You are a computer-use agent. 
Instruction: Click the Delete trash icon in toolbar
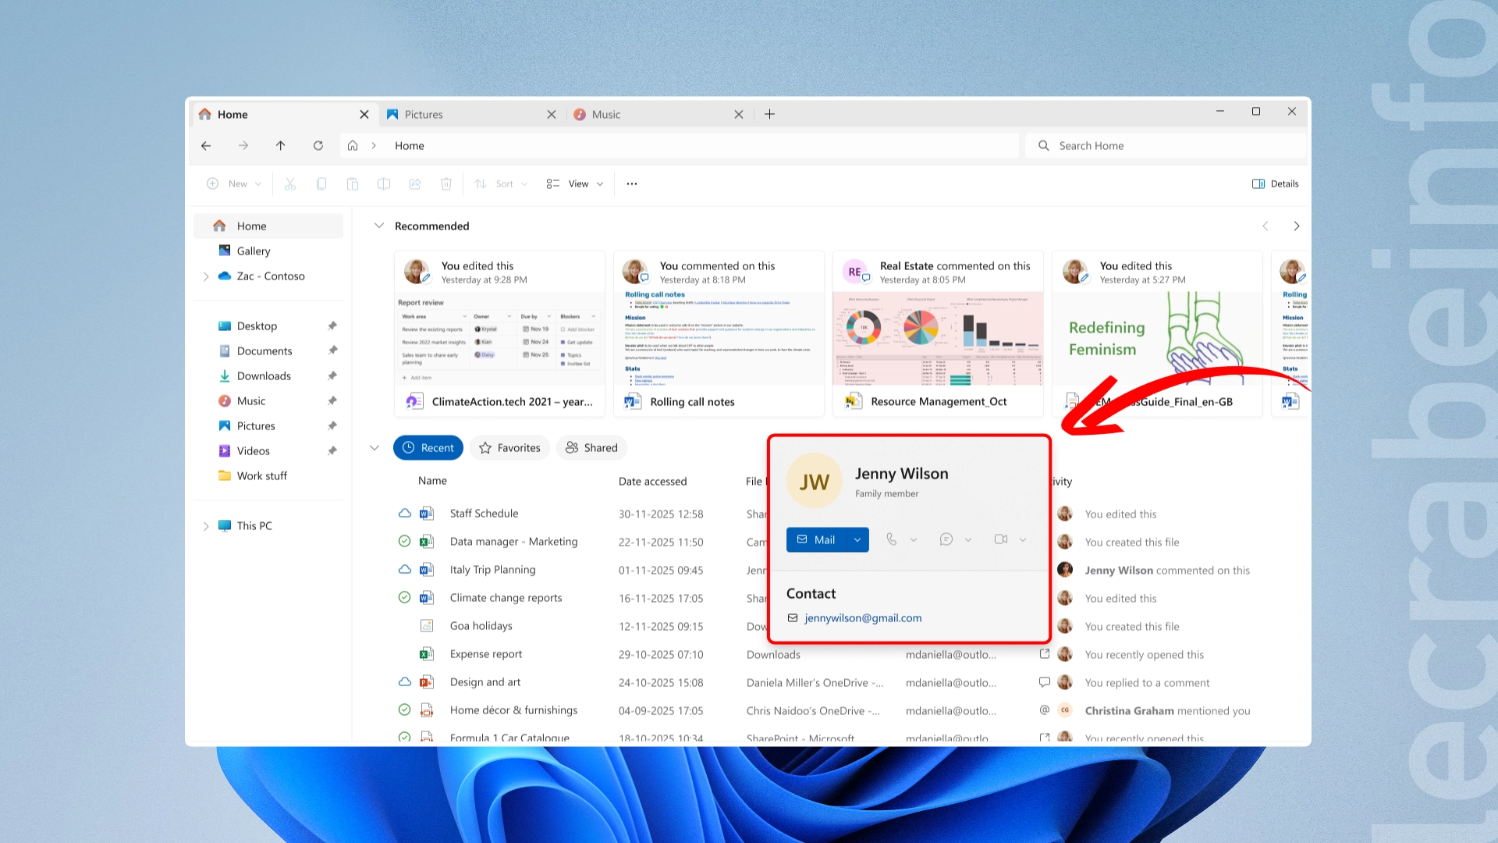pos(446,184)
